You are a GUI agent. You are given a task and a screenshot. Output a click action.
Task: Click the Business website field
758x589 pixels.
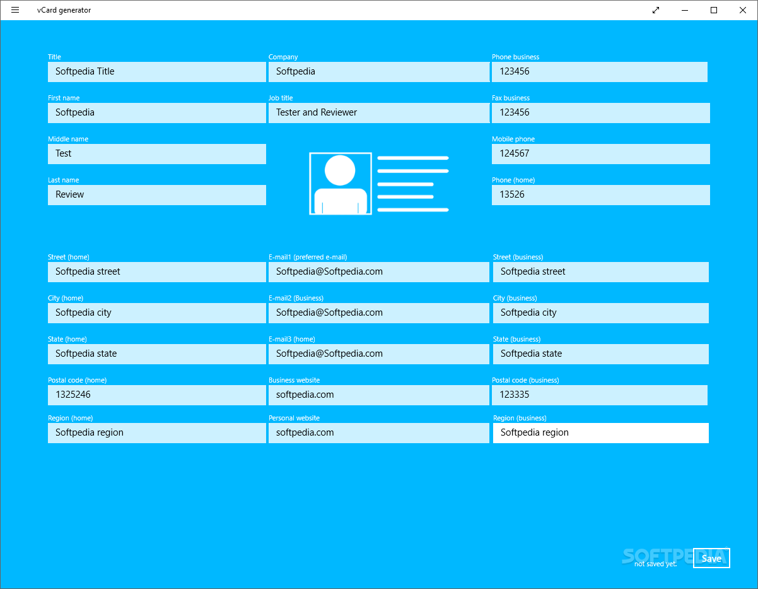point(379,395)
